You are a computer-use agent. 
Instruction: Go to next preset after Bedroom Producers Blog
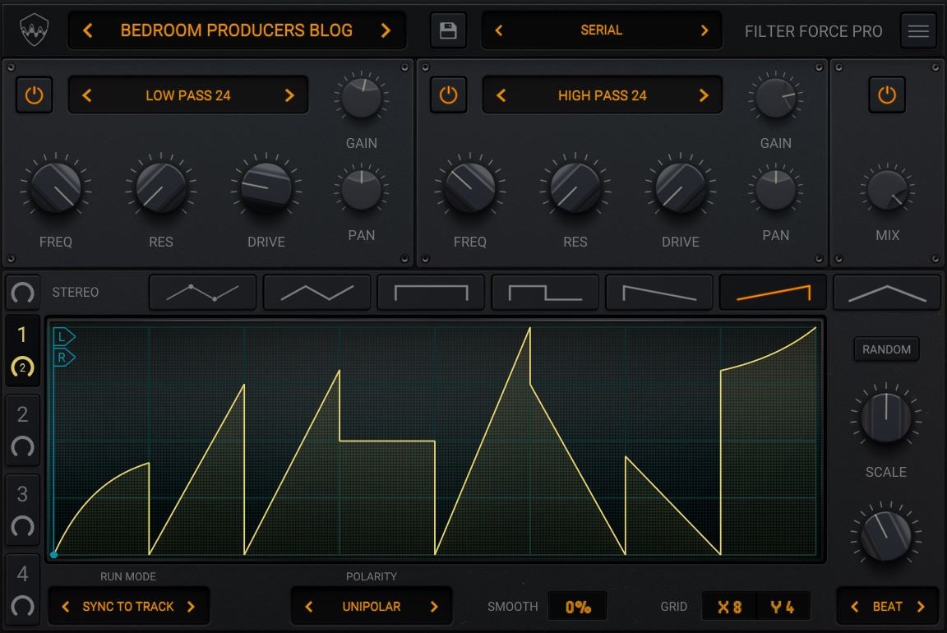(386, 31)
